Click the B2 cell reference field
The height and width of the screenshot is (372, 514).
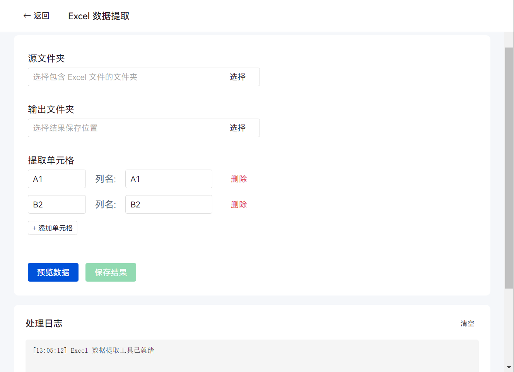(x=56, y=204)
